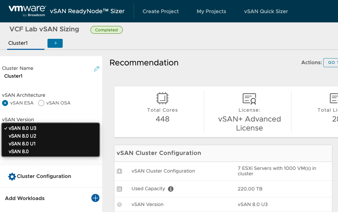Open vSAN Quick Sizer from the navigation

coord(266,11)
